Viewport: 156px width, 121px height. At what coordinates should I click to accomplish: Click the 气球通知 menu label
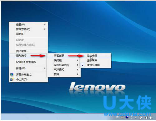[x=59, y=70]
